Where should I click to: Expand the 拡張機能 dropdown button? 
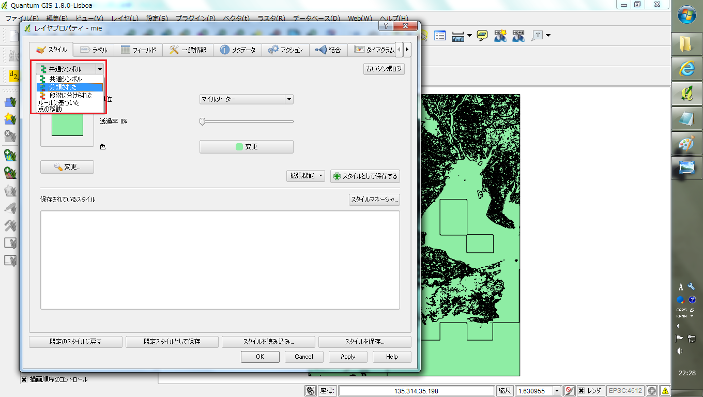coord(305,176)
